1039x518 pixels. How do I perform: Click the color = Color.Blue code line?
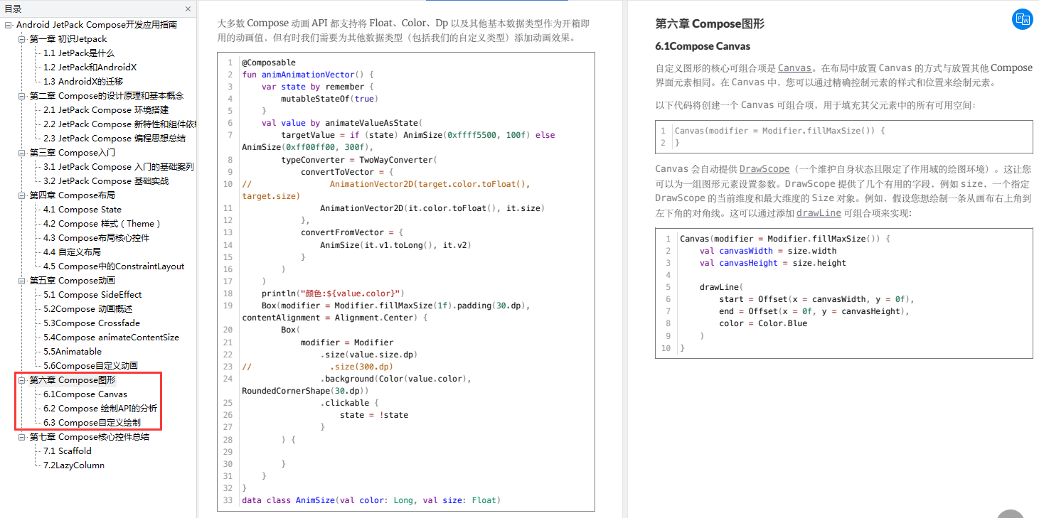pyautogui.click(x=763, y=323)
